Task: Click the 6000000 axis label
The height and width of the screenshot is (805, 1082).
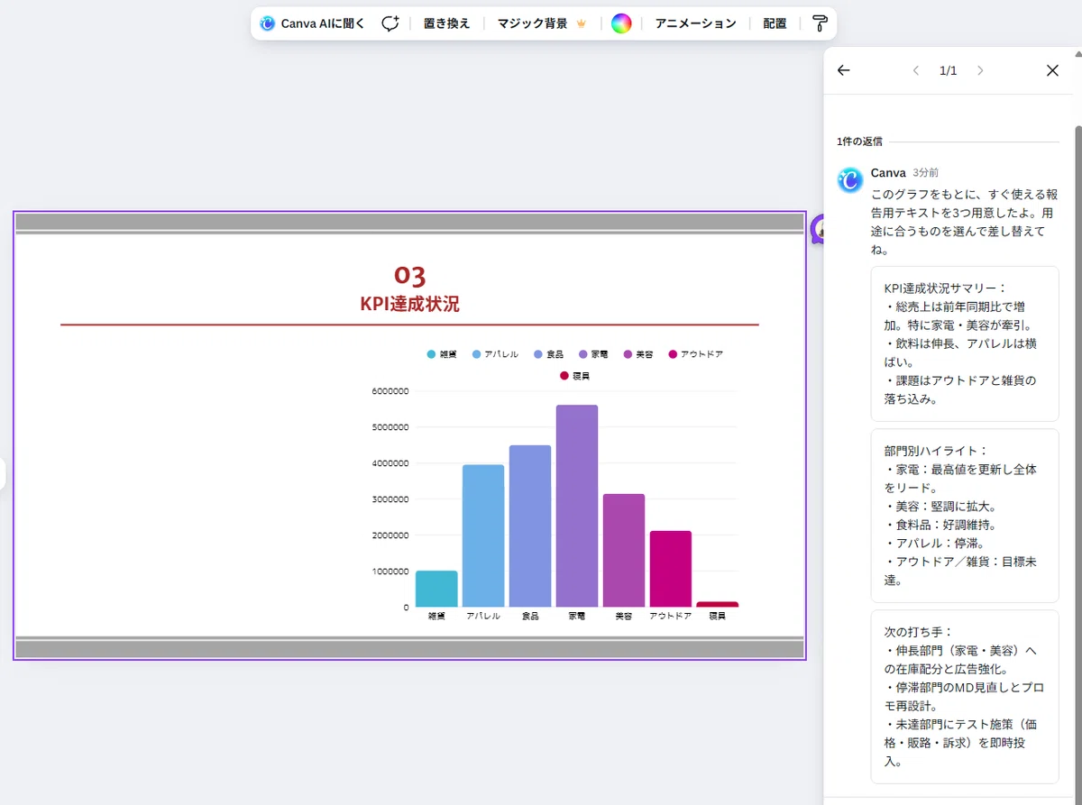Action: (x=390, y=391)
